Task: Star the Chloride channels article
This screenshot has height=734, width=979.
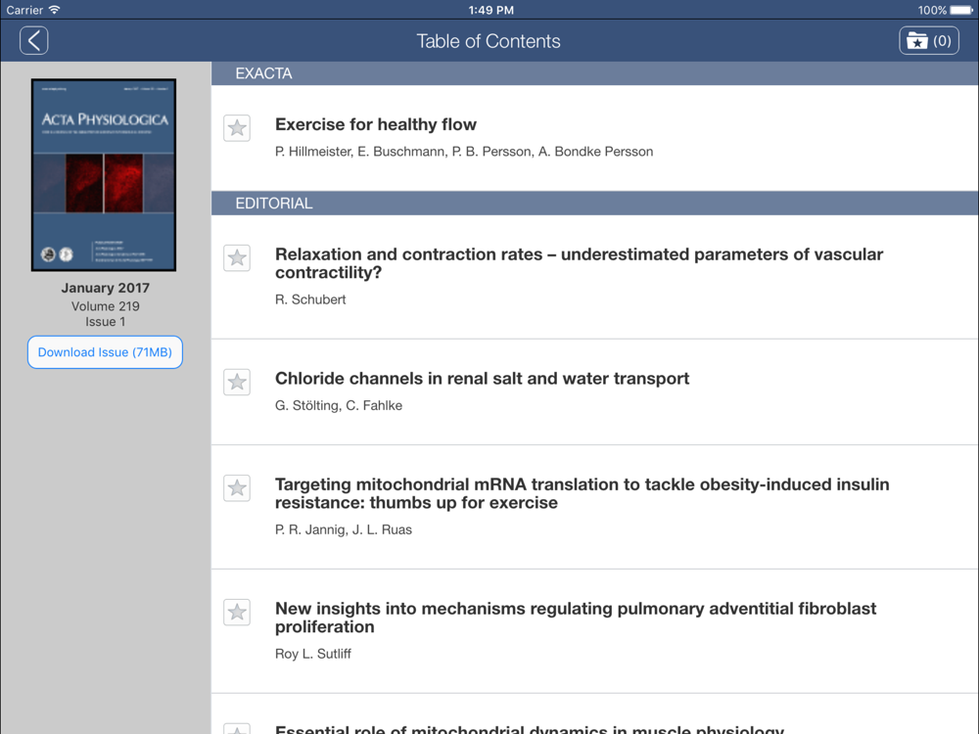Action: (237, 382)
